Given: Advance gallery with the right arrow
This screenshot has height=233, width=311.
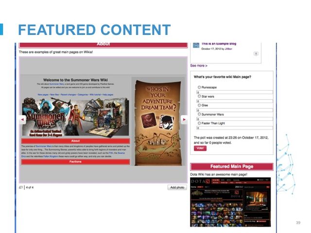Looking at the screenshot, I should pos(184,119).
